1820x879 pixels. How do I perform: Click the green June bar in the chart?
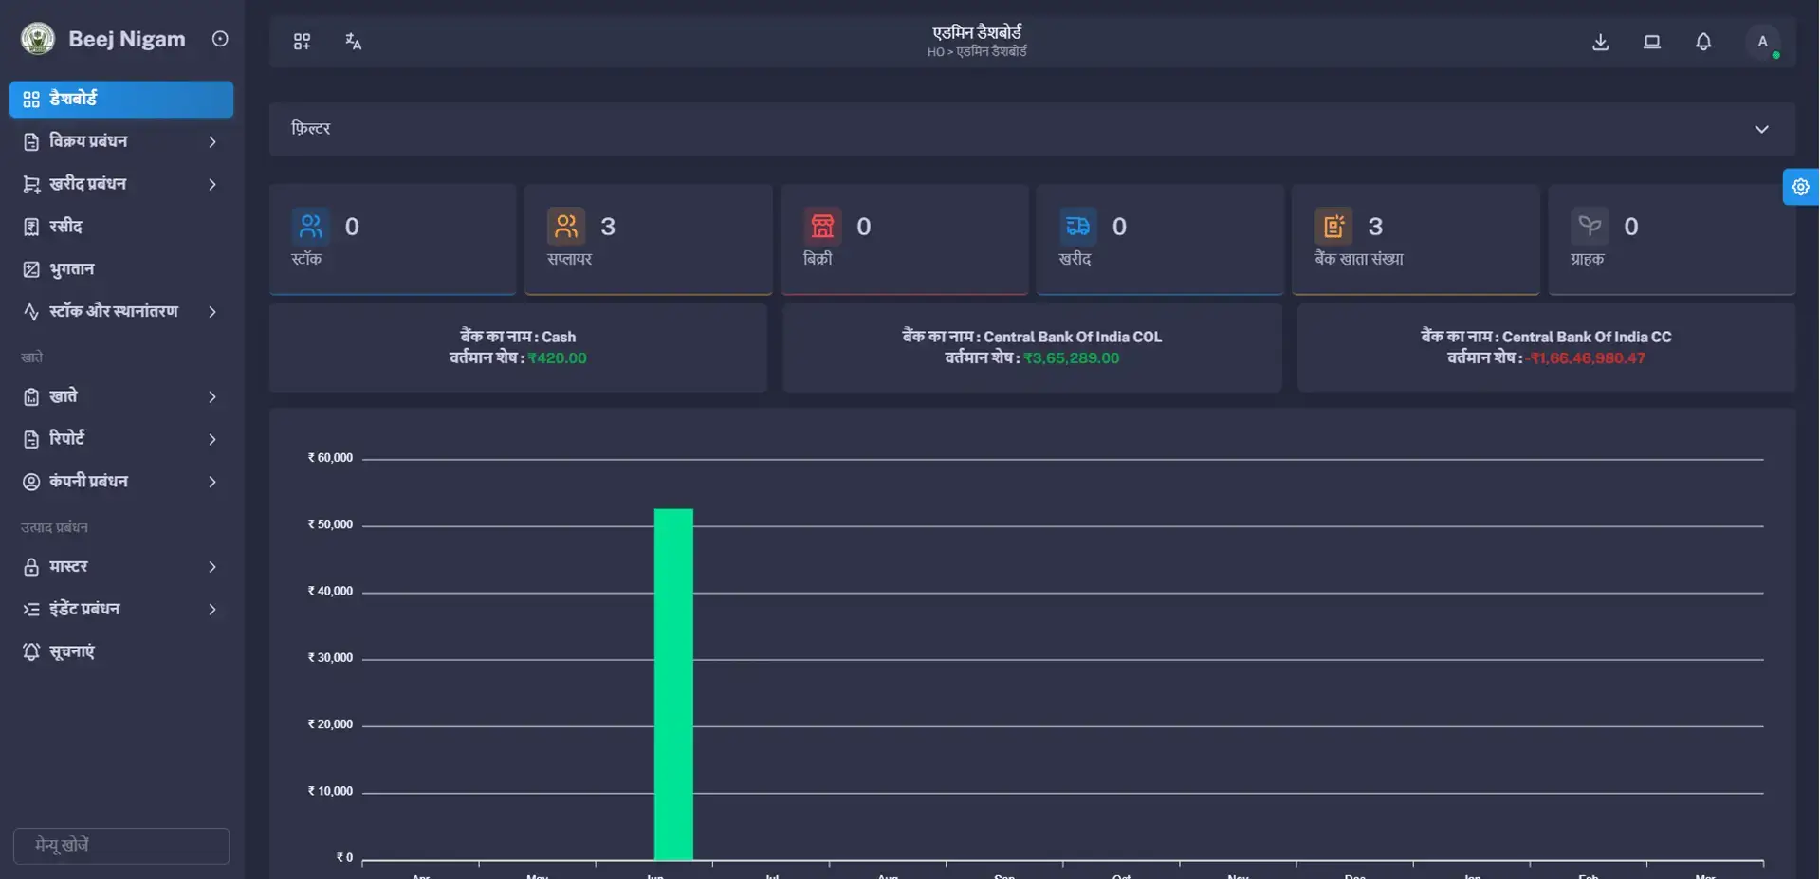pyautogui.click(x=673, y=683)
